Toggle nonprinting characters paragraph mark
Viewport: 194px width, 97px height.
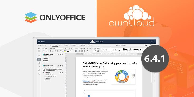tap(88, 51)
